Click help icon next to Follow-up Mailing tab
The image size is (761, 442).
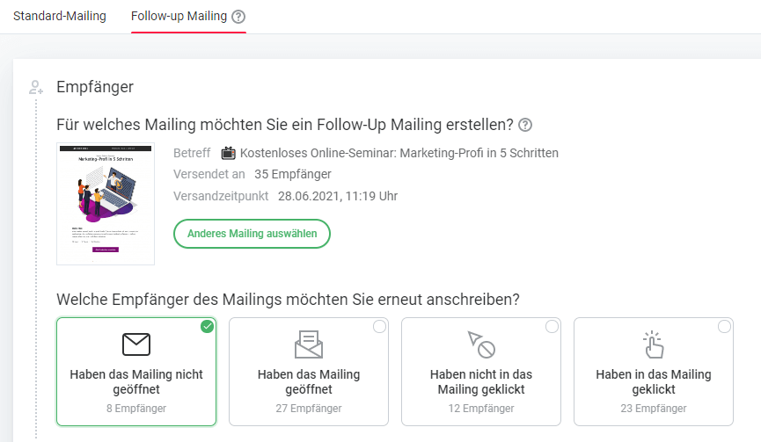point(238,17)
